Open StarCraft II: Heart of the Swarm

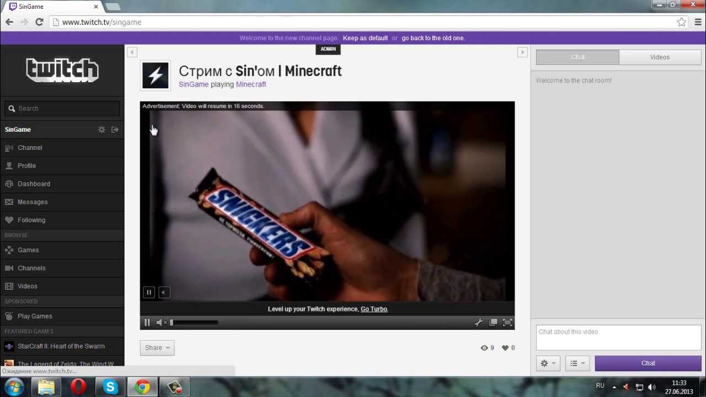(x=62, y=346)
